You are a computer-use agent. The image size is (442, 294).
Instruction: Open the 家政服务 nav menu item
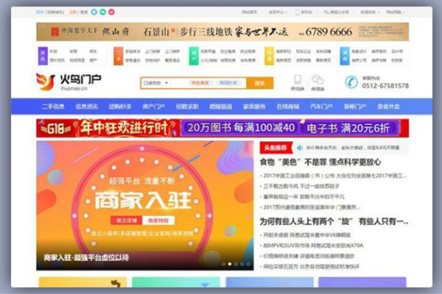click(254, 107)
